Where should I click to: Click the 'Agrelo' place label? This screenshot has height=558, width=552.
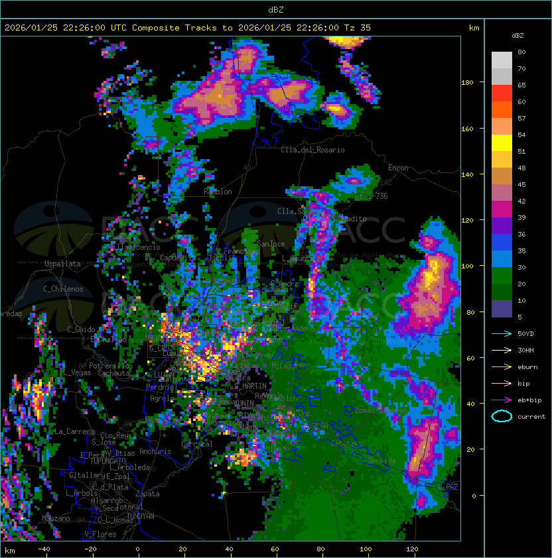162,398
